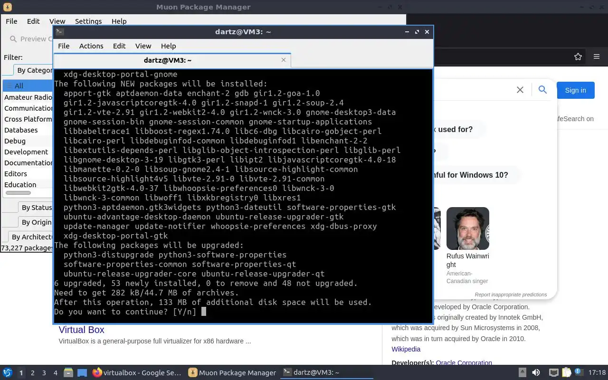The width and height of the screenshot is (608, 380).
Task: Select the All category in Muon
Action: [x=28, y=86]
